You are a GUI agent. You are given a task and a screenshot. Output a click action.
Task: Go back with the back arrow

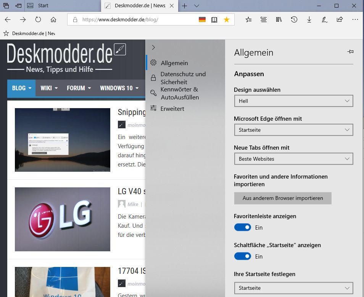pyautogui.click(x=8, y=20)
